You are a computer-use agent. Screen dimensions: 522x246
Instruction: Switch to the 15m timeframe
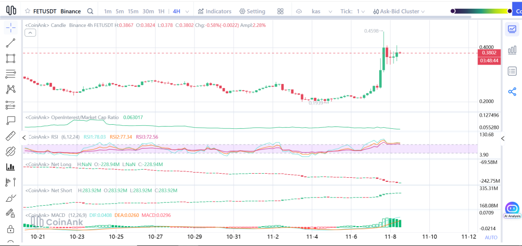pos(133,11)
